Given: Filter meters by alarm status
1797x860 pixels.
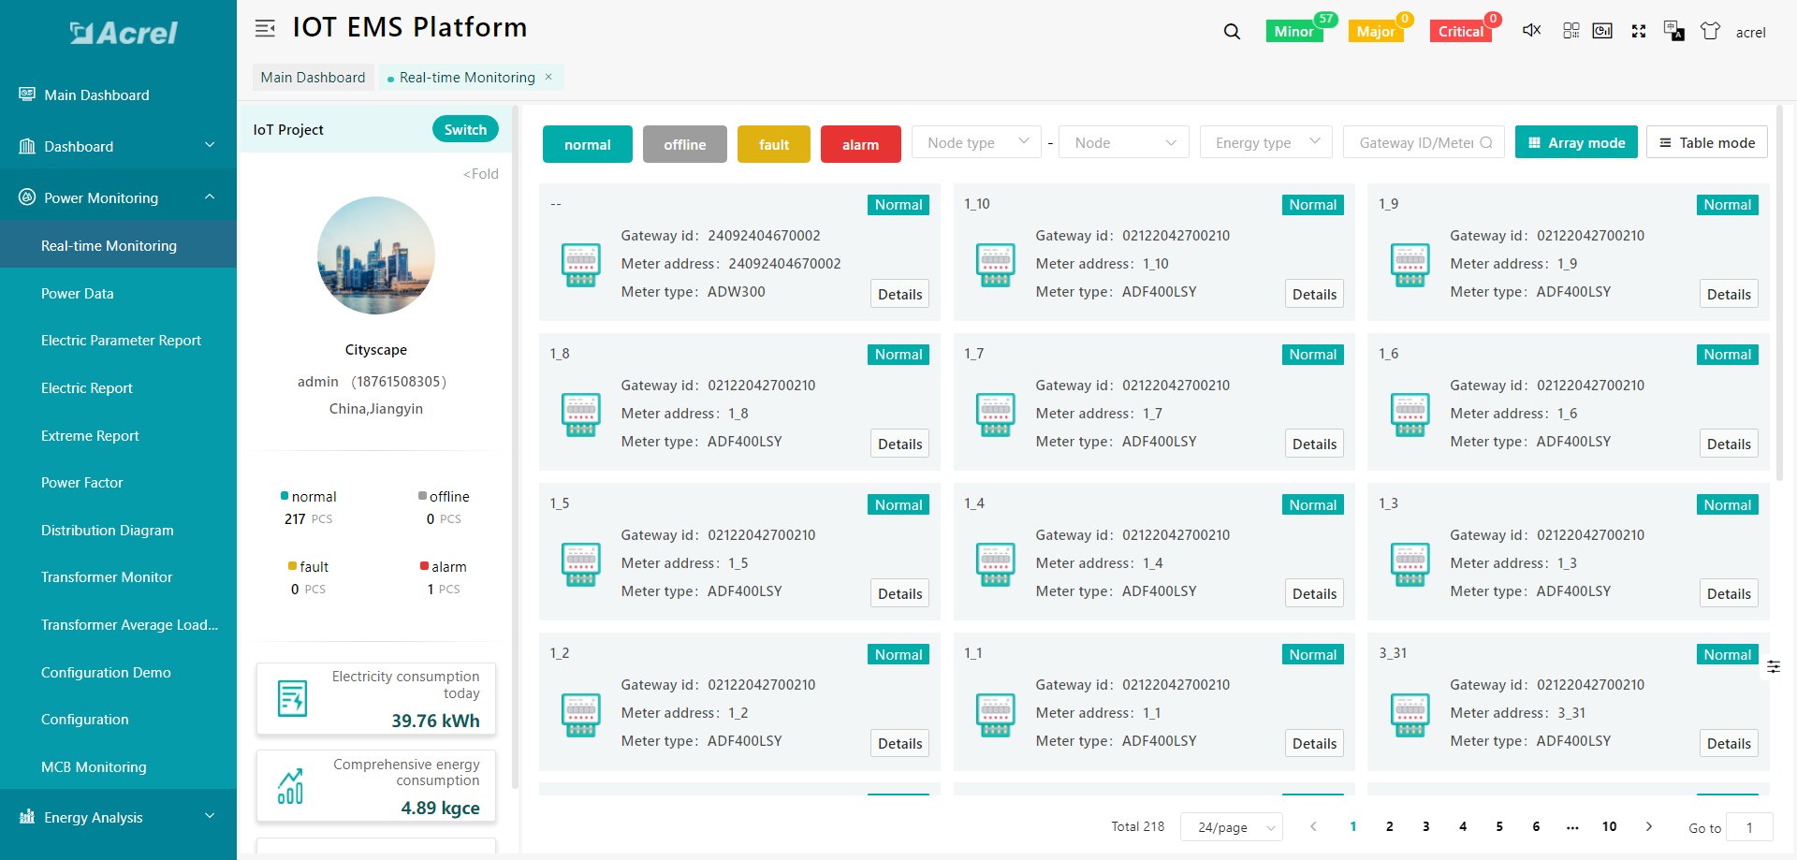Looking at the screenshot, I should (861, 144).
